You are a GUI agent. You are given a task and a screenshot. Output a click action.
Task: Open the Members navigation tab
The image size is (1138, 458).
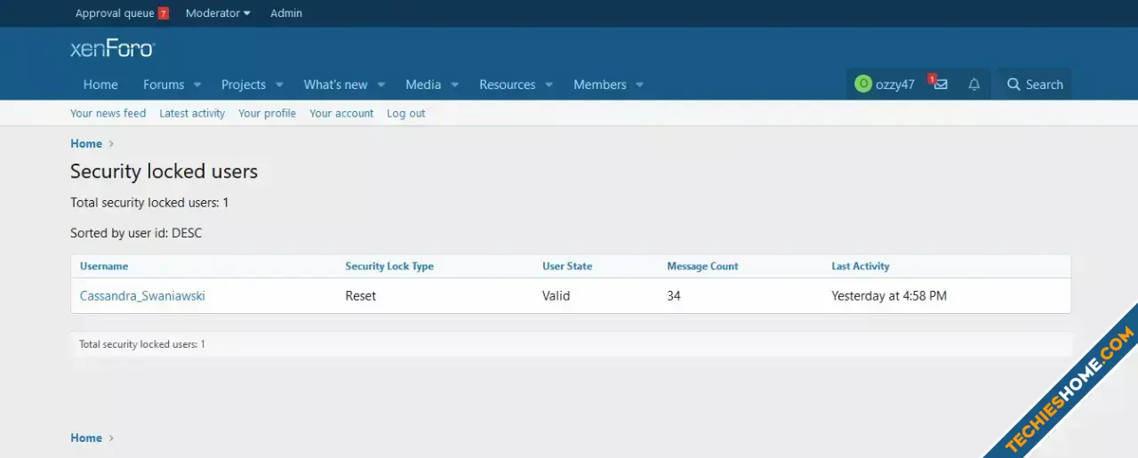[x=599, y=84]
